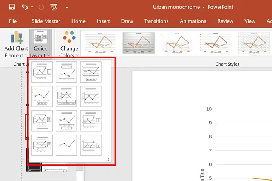Viewport: 272px width, 181px height.
Task: Open the Undo history dropdown arrow
Action: pyautogui.click(x=32, y=7)
